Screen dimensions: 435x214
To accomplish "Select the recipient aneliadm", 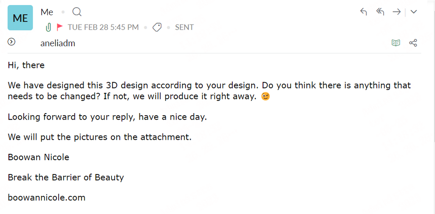I will pyautogui.click(x=58, y=43).
